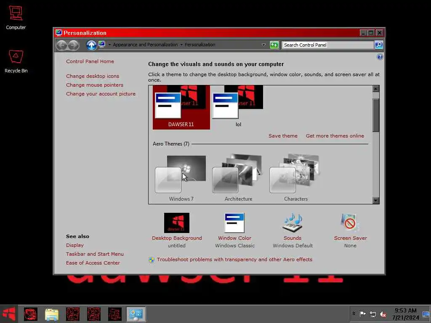Click the Window Color text label
The width and height of the screenshot is (431, 323).
tap(234, 238)
